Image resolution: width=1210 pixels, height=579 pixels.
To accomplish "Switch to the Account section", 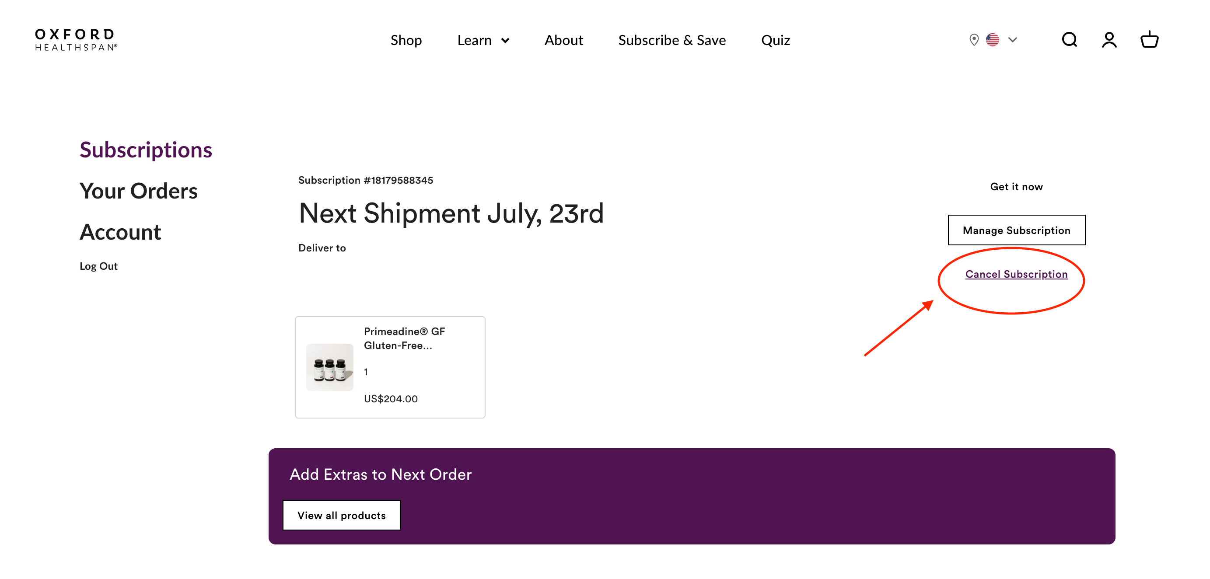I will [x=120, y=232].
